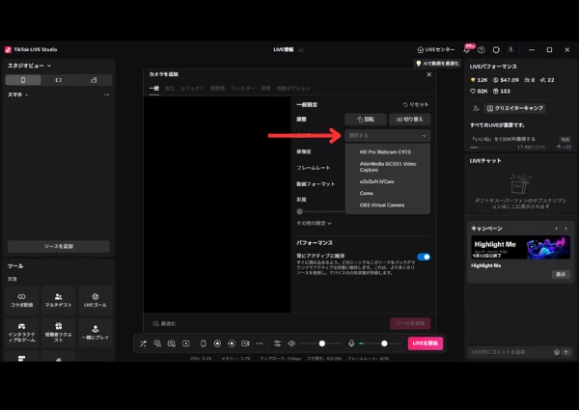
Task: Open インタラクティブなゲーム tool
Action: point(22,333)
